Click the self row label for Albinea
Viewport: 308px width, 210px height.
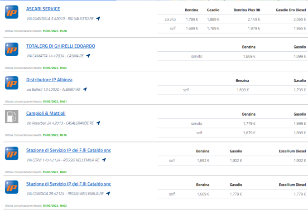click(x=186, y=90)
